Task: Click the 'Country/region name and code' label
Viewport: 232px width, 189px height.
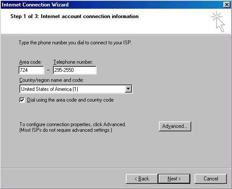Action: pyautogui.click(x=52, y=80)
